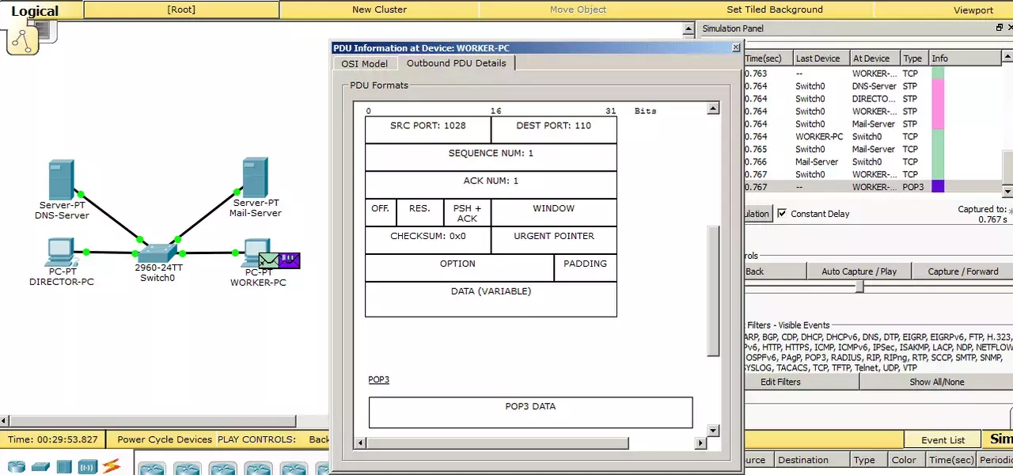Click the Back button in Simulation Panel
Viewport: 1013px width, 475px height.
(x=774, y=271)
